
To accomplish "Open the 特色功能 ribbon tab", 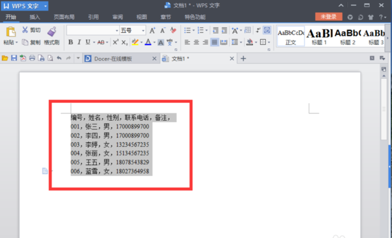I will [195, 17].
